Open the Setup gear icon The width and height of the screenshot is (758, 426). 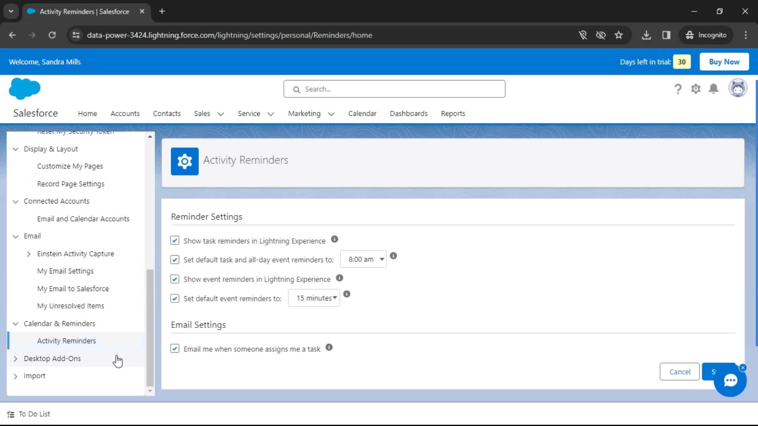[x=696, y=89]
